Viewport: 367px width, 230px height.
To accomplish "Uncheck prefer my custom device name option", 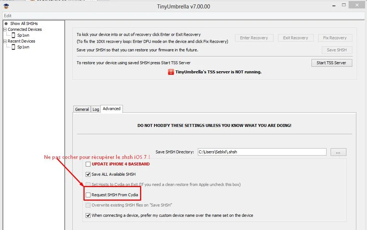I will (x=88, y=216).
